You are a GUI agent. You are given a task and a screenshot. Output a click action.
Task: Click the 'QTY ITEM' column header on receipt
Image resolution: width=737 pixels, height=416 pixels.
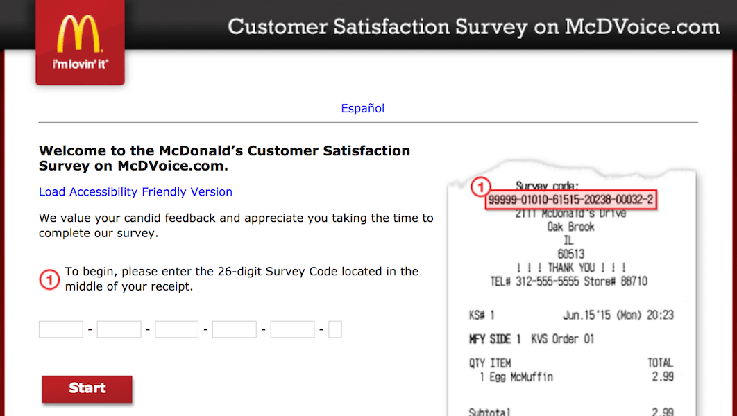pyautogui.click(x=490, y=363)
